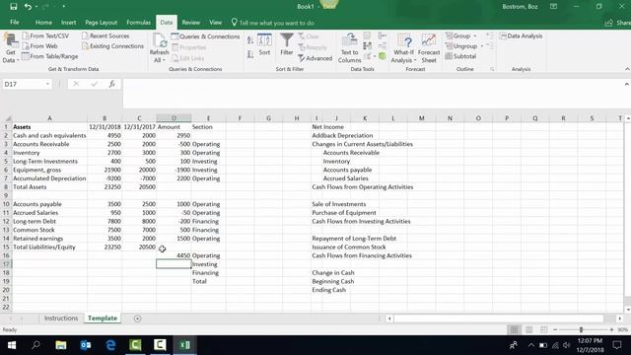
Task: Open Excel from the Windows taskbar
Action: point(184,345)
